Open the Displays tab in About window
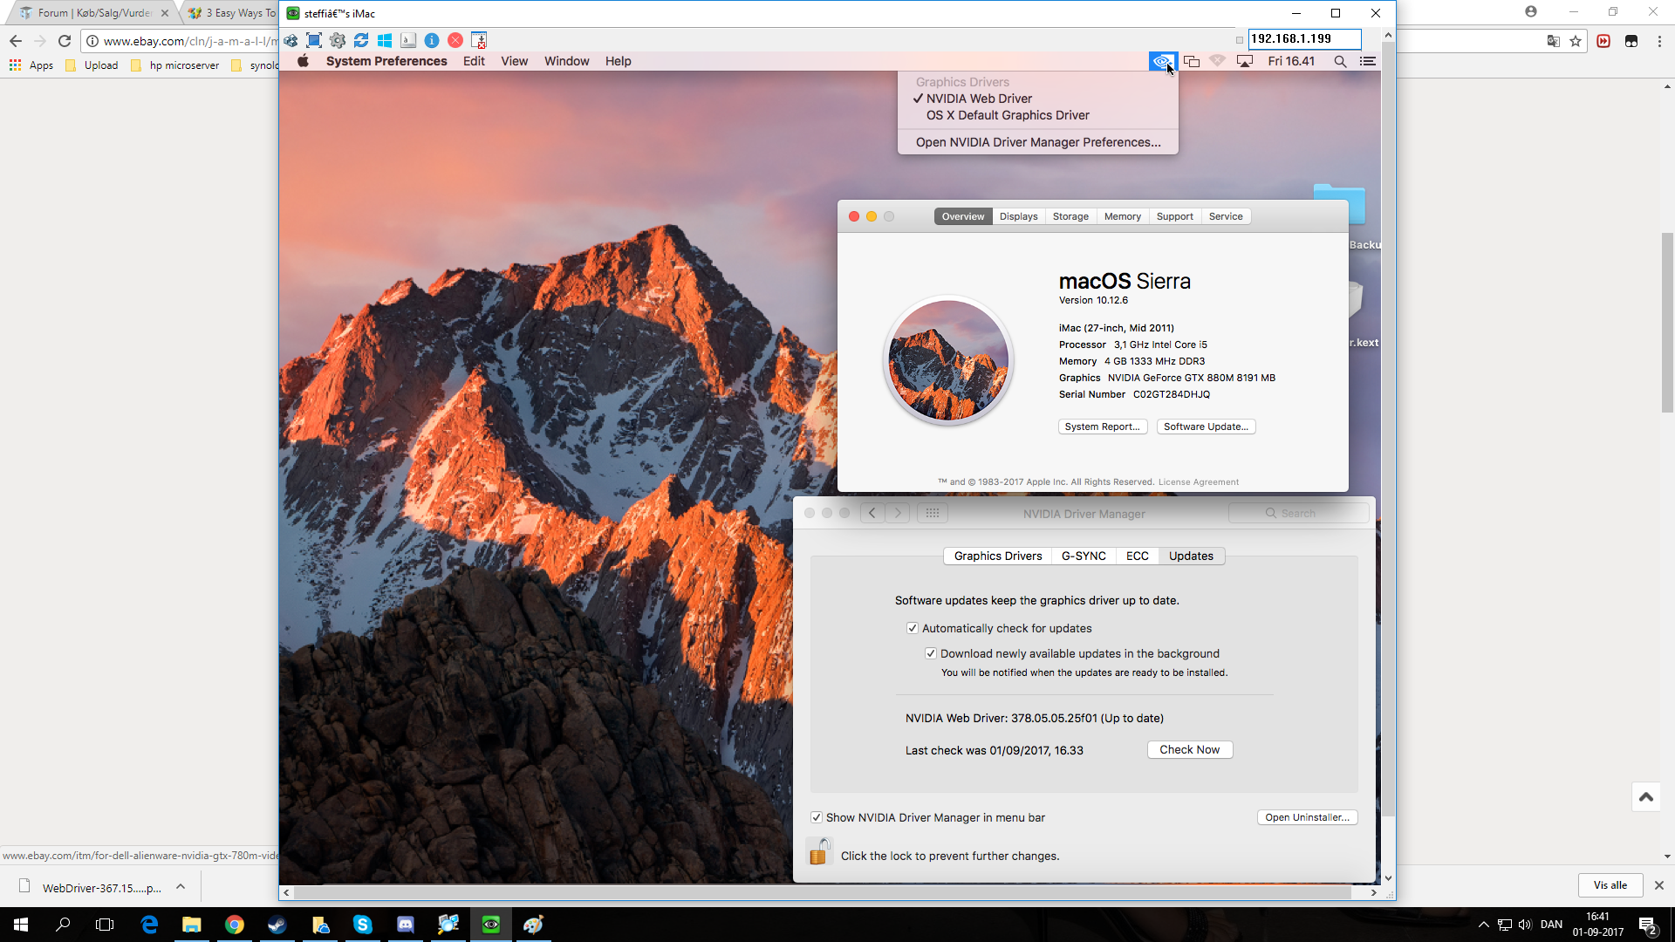This screenshot has width=1675, height=942. [1018, 216]
